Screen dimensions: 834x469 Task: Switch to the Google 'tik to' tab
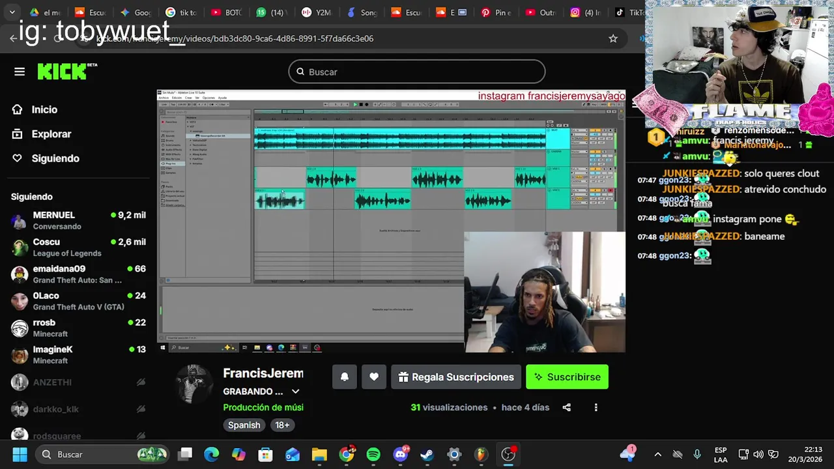coord(181,12)
